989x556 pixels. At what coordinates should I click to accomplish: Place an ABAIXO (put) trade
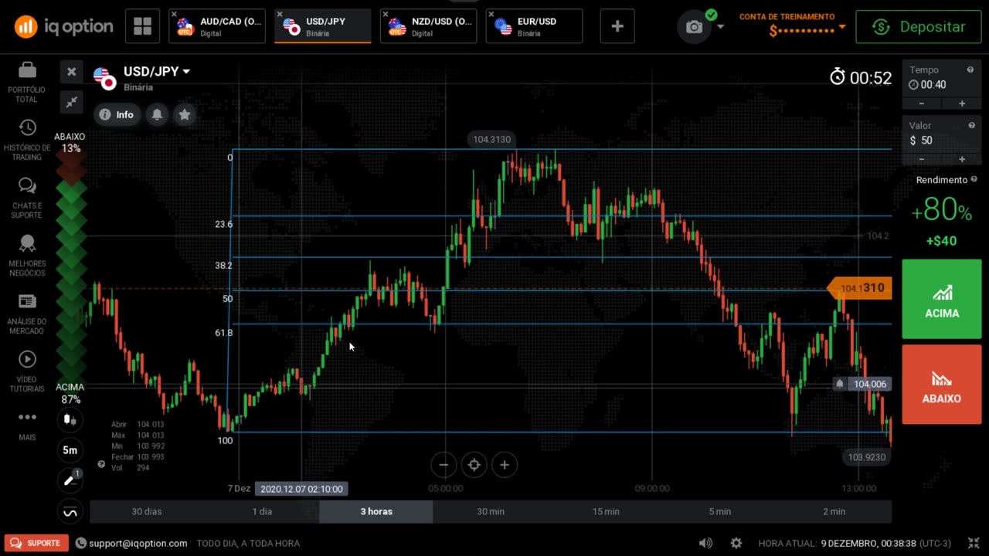pyautogui.click(x=942, y=385)
